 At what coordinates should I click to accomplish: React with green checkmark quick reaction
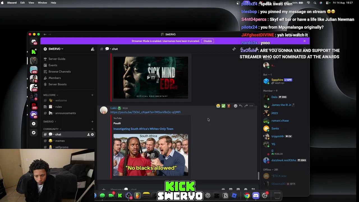[223, 106]
